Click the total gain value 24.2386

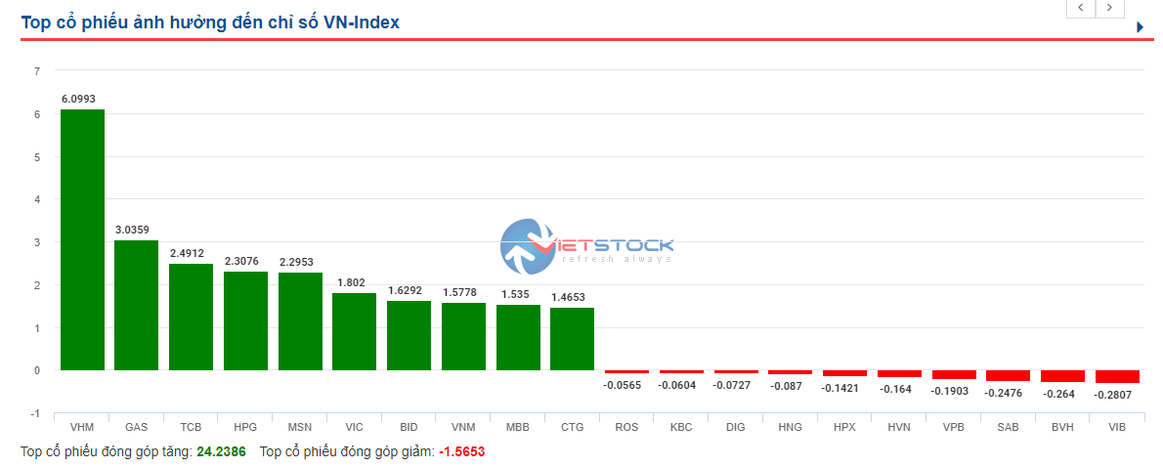coord(221,452)
